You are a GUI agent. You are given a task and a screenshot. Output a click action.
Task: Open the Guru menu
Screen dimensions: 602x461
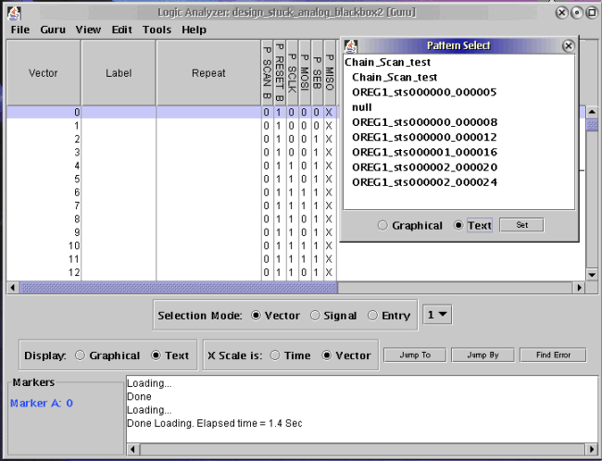[x=53, y=30]
